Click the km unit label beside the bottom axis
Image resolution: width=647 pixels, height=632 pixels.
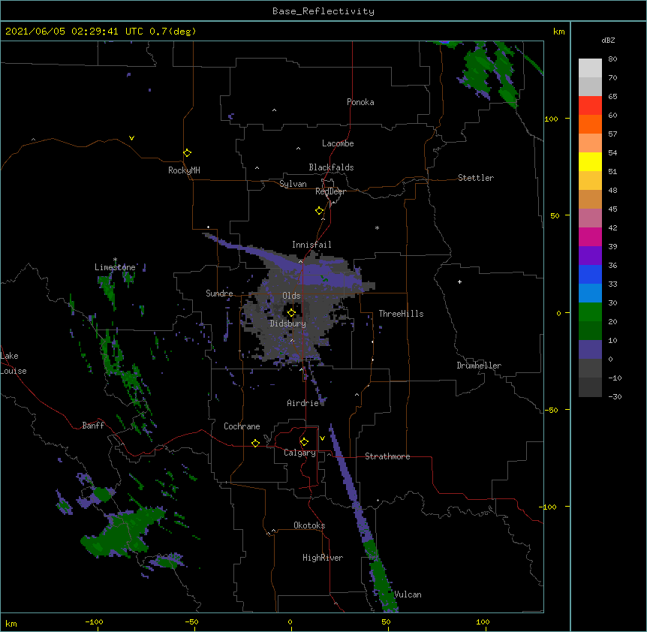[11, 624]
